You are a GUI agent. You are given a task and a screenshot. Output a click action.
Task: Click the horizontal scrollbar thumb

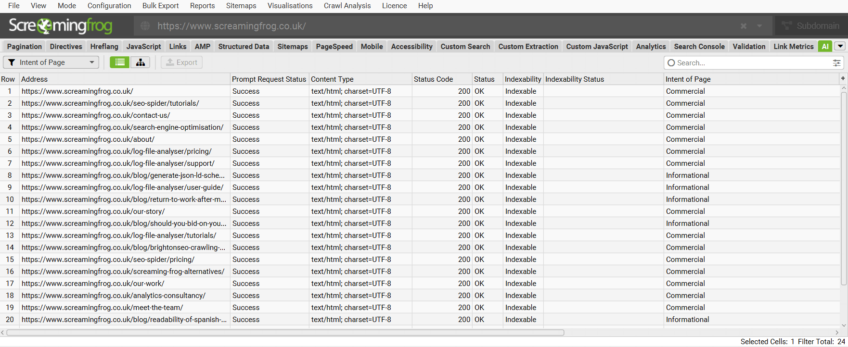[x=285, y=333]
